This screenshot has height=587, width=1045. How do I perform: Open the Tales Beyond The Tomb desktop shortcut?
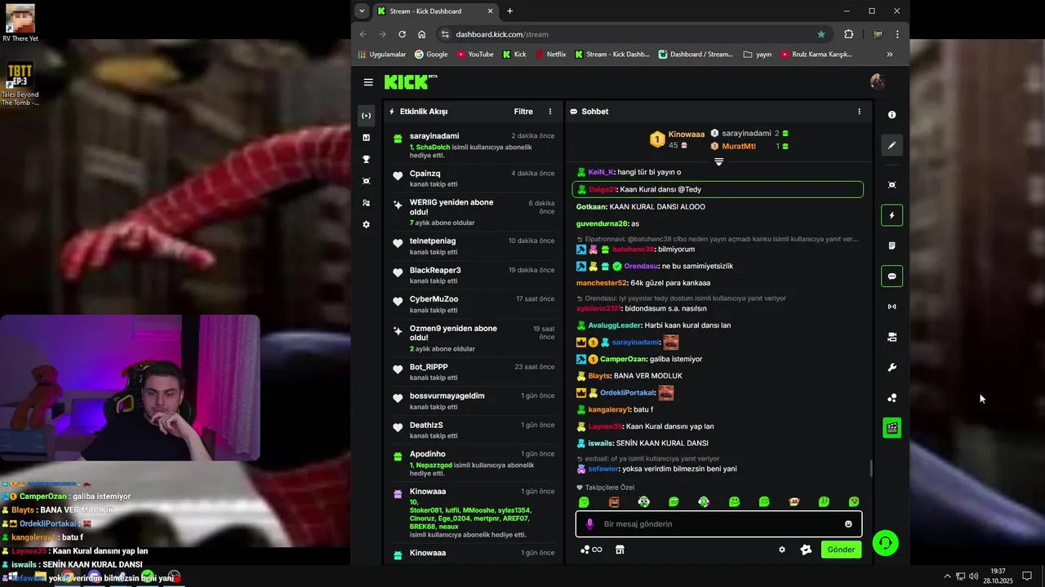coord(20,85)
